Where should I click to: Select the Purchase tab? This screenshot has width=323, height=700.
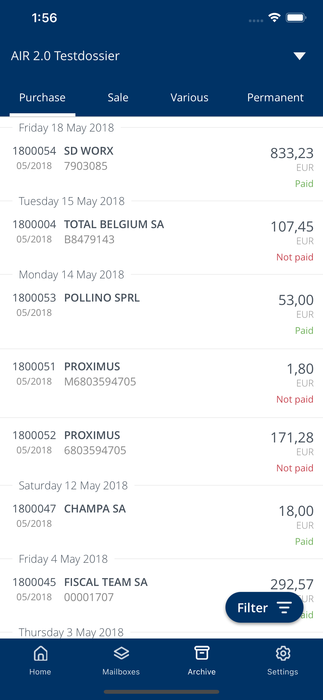(x=42, y=98)
